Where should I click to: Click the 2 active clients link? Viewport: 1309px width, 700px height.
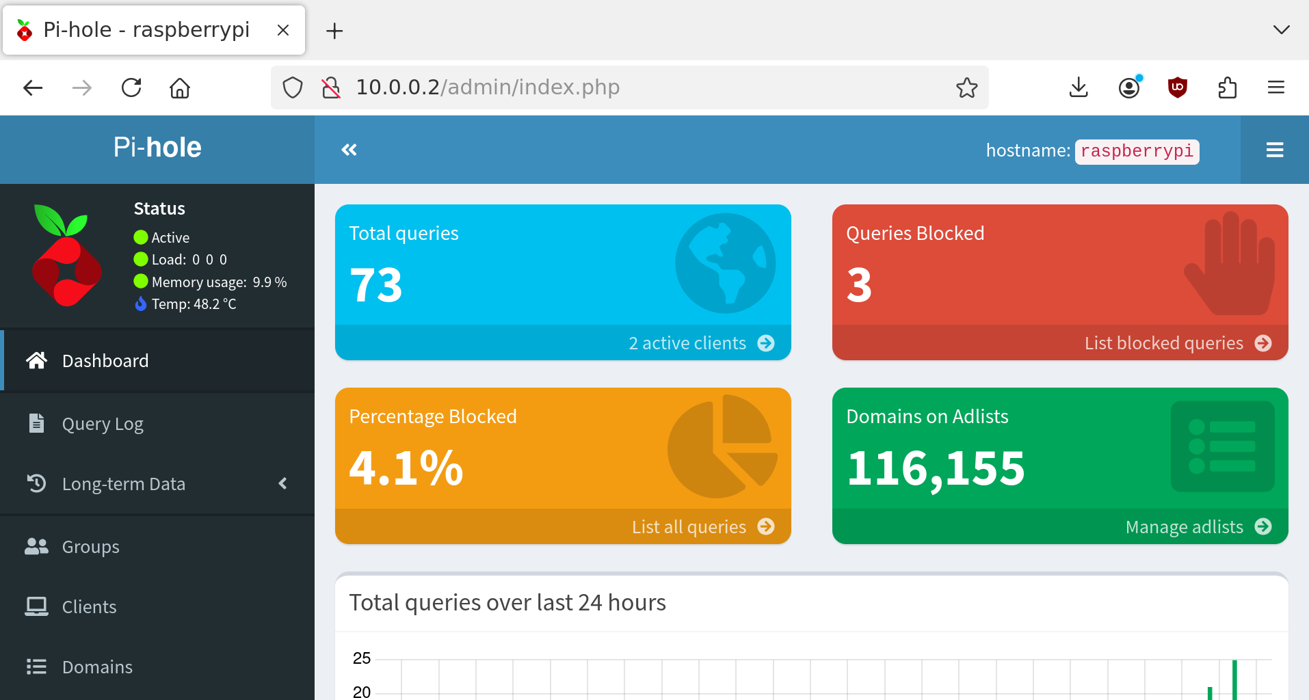(687, 343)
